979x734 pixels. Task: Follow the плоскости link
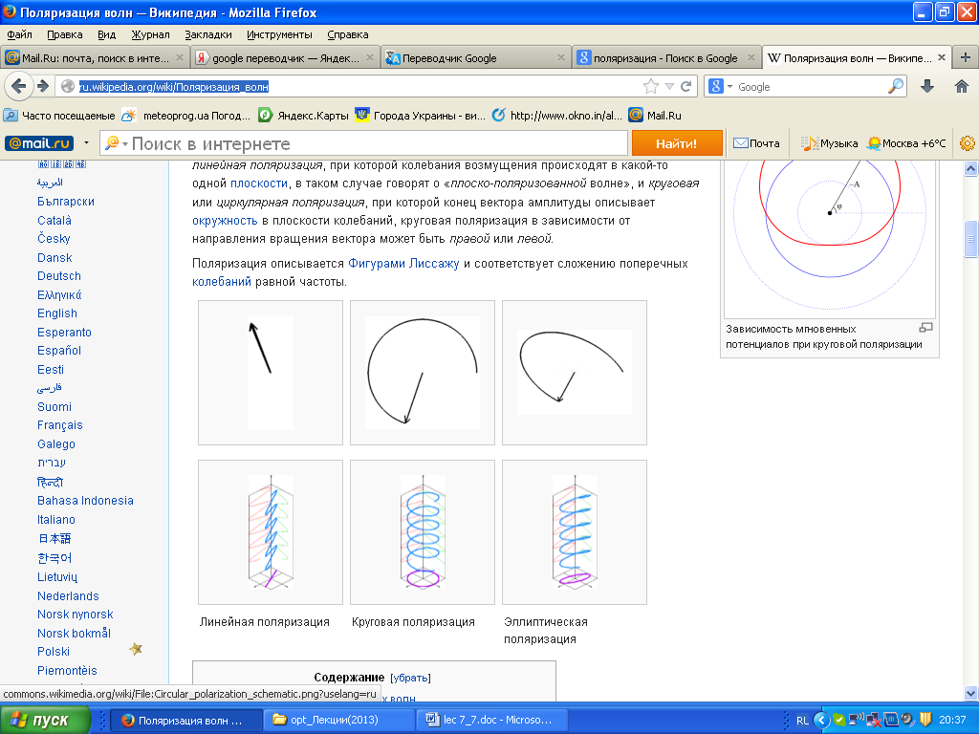259,183
